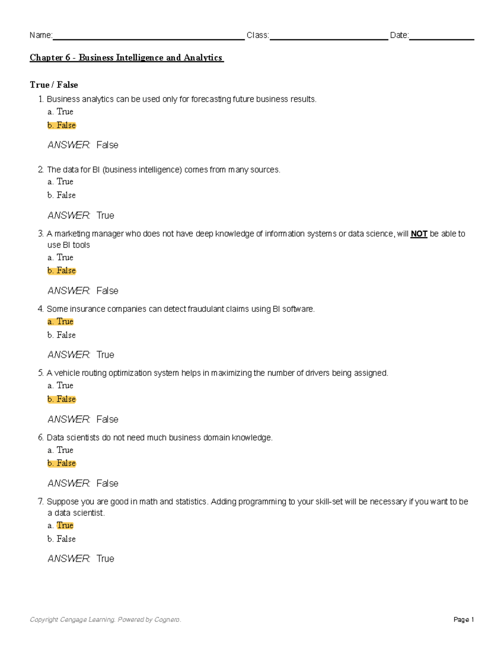Click the Date blank line field

point(441,36)
